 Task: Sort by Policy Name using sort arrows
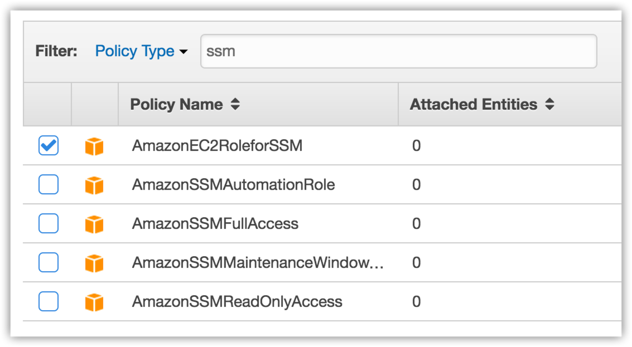click(235, 105)
